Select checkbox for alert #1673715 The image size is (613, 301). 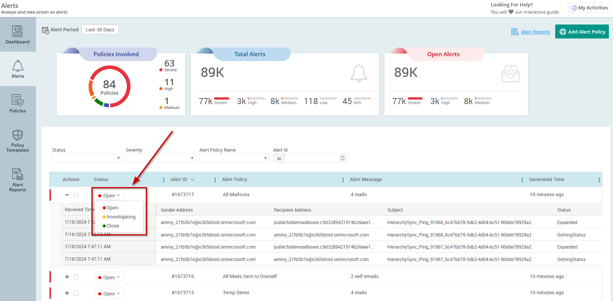(x=76, y=293)
